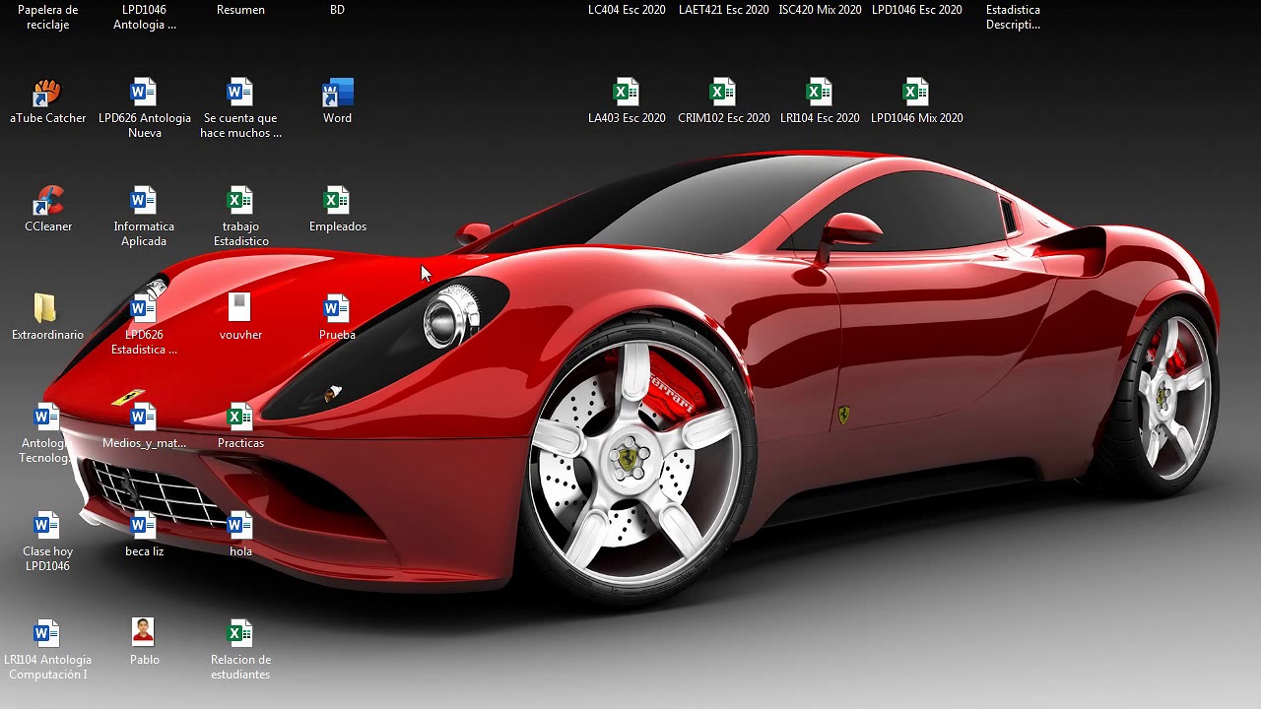Click the 'BD' desktop item label
Screen dimensions: 1261x709
(x=337, y=10)
